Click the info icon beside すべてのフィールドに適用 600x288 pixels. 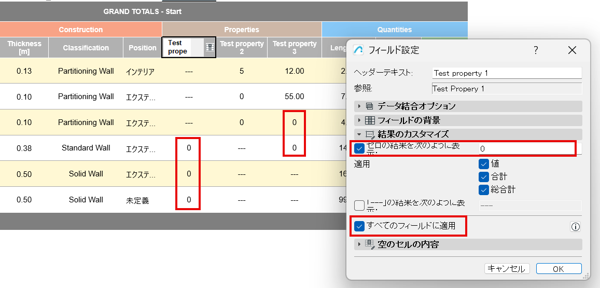click(x=575, y=227)
